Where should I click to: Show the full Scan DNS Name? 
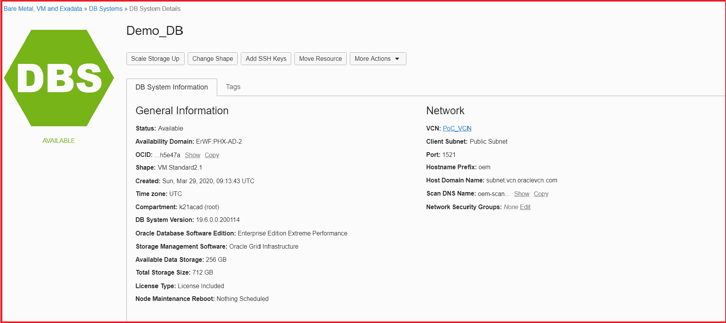coord(522,194)
